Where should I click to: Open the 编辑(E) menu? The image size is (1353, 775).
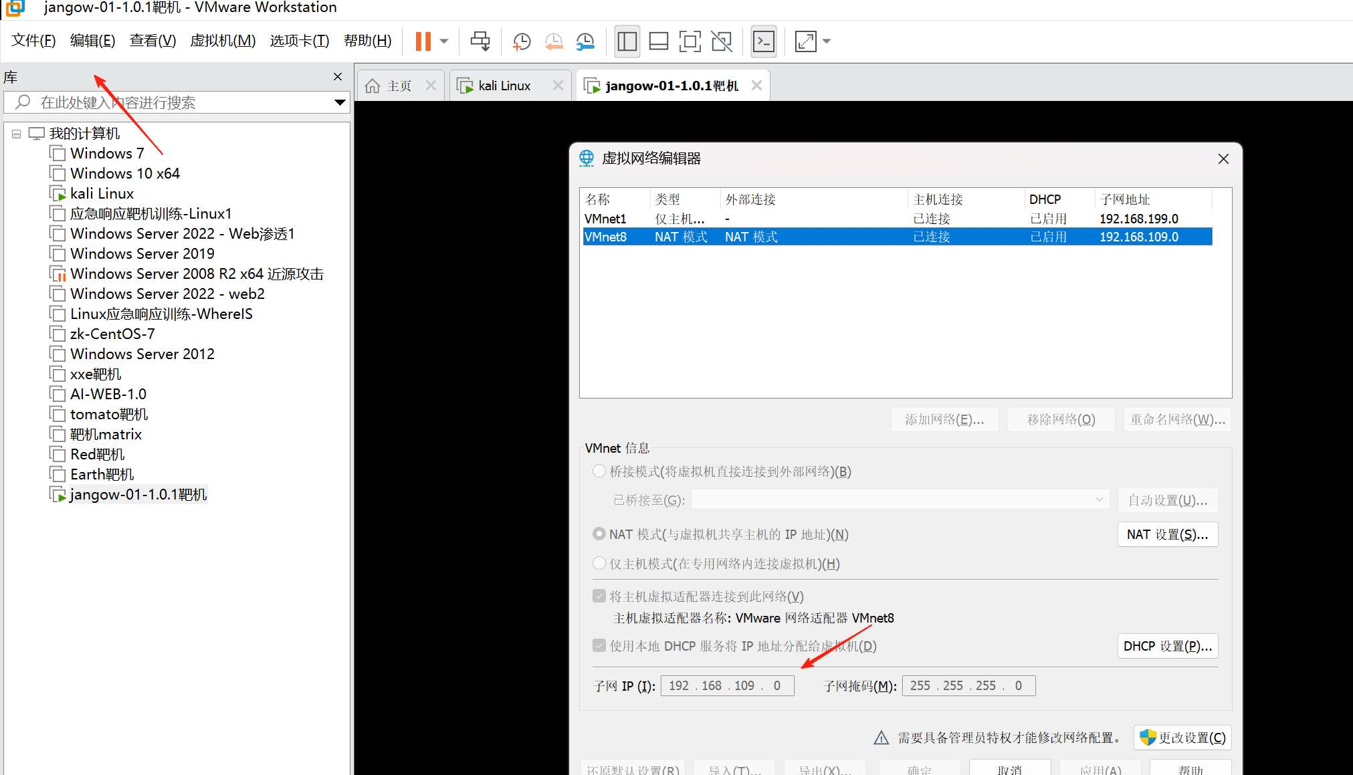pos(93,41)
